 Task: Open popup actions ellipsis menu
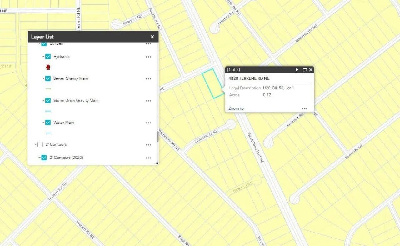coord(305,109)
